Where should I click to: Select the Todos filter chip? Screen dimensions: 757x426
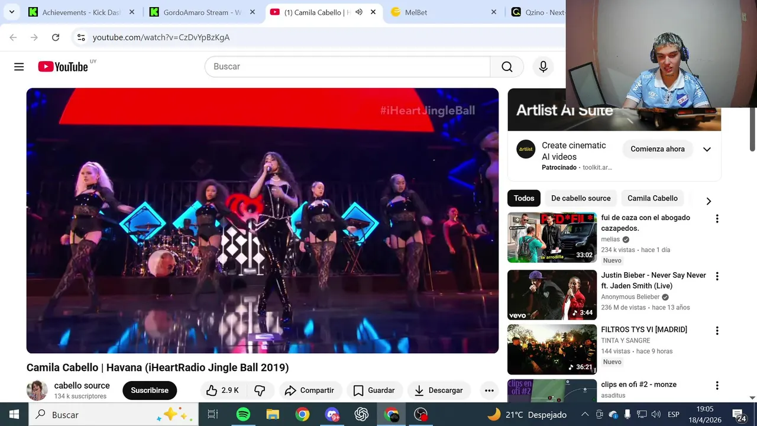[x=524, y=198]
